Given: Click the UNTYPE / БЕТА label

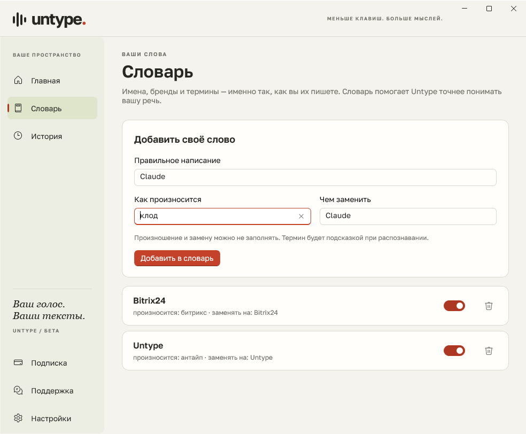Looking at the screenshot, I should (x=36, y=331).
